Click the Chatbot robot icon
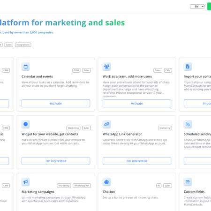Viewport: 211px width, 211px height. point(106,182)
